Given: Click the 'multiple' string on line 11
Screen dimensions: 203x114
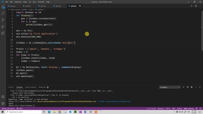Looking at the screenshot, I should 68,43.
